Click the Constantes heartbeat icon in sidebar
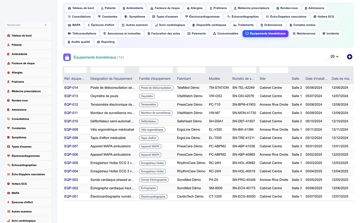The height and width of the screenshot is (223, 360). coord(8,128)
